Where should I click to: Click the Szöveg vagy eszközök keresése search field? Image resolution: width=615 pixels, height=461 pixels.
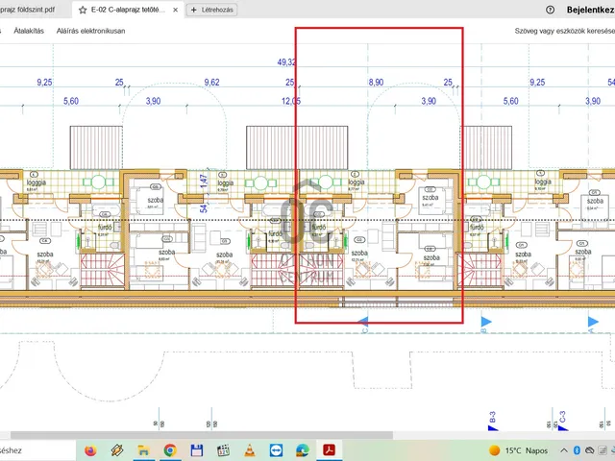pyautogui.click(x=565, y=31)
